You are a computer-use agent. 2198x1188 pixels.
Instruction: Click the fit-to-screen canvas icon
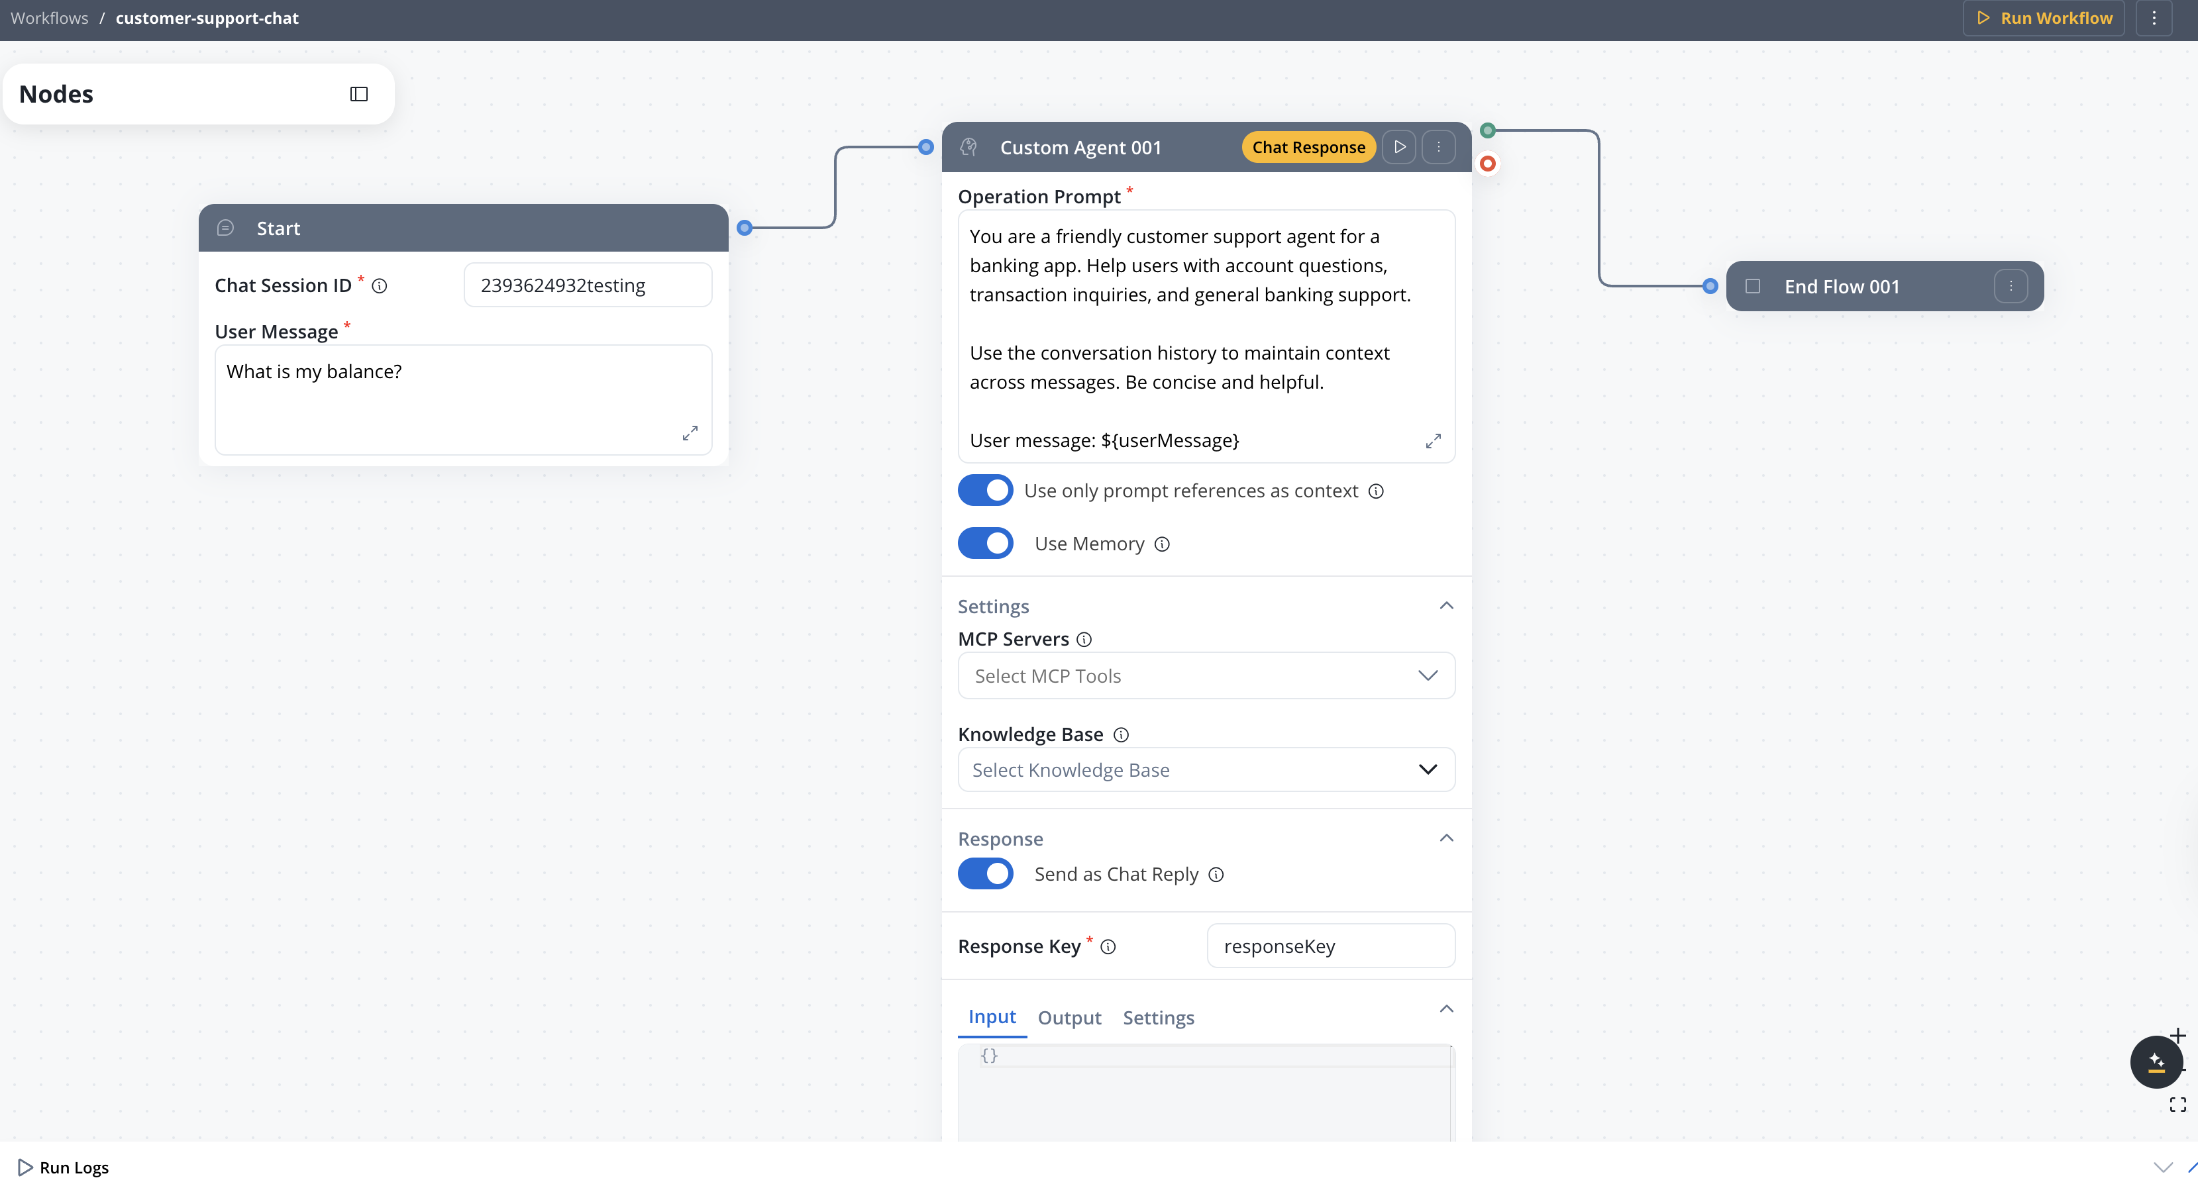(2177, 1105)
